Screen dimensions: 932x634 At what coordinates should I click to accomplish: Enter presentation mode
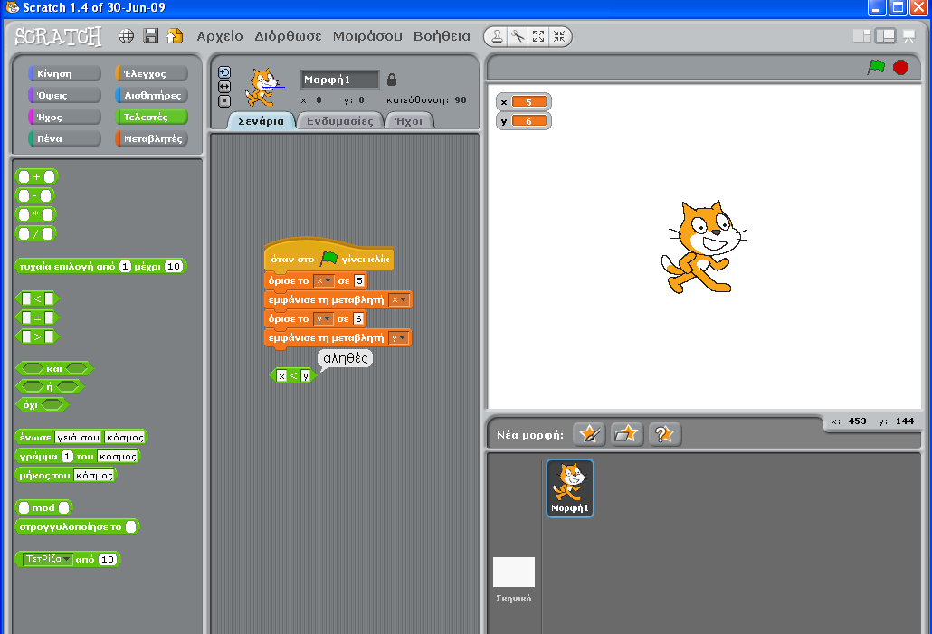click(909, 36)
